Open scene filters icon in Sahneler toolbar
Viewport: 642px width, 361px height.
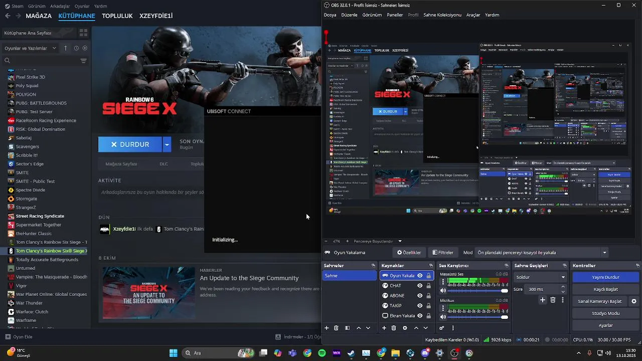coord(347,328)
